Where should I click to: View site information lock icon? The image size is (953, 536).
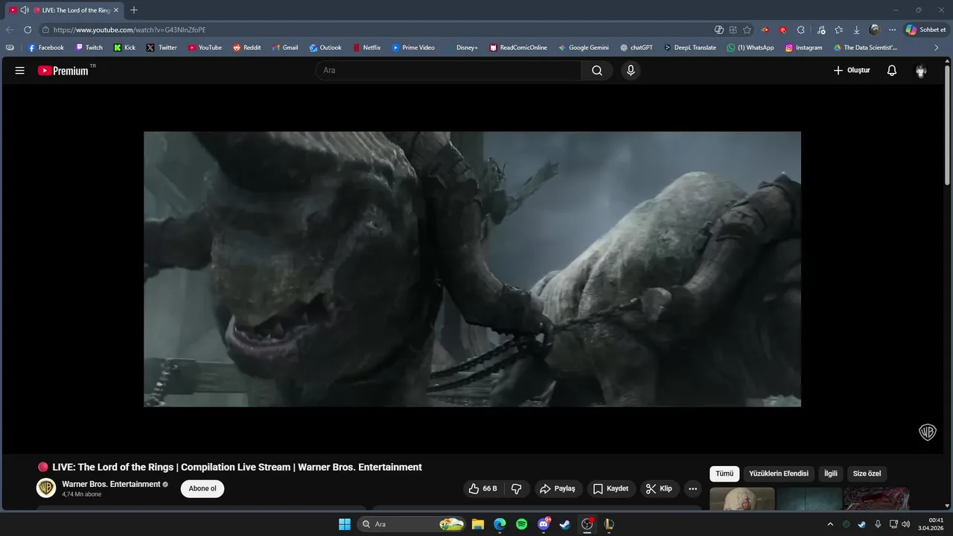pos(45,30)
